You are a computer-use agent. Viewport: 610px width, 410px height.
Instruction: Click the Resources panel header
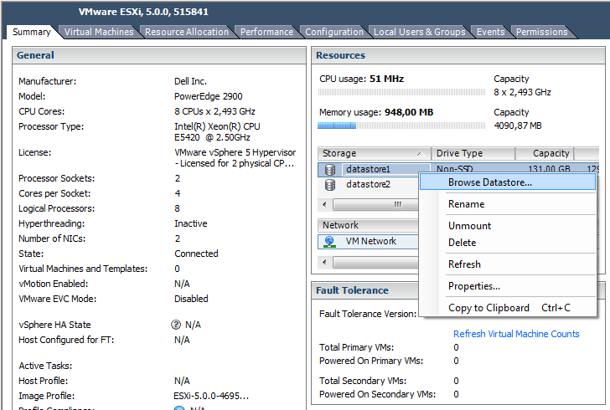click(x=457, y=55)
